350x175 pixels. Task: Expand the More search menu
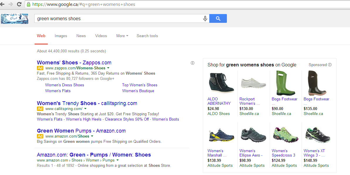tap(122, 36)
